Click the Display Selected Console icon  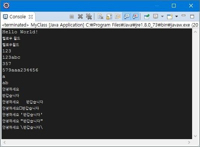(x=155, y=16)
